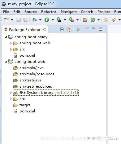The height and width of the screenshot is (144, 121).
Task: Open the External Tools dropdown arrow
Action: click(x=77, y=20)
